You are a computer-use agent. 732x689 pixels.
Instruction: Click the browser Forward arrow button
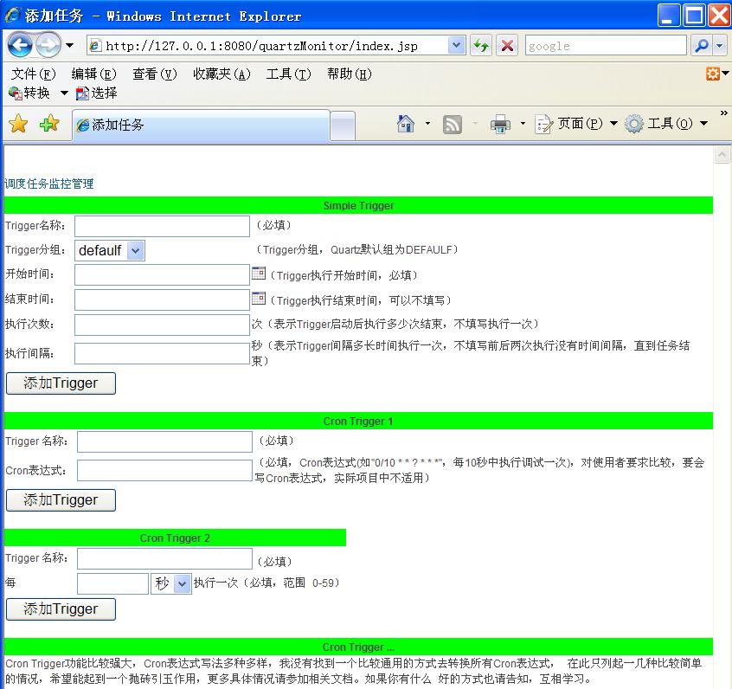pyautogui.click(x=48, y=45)
